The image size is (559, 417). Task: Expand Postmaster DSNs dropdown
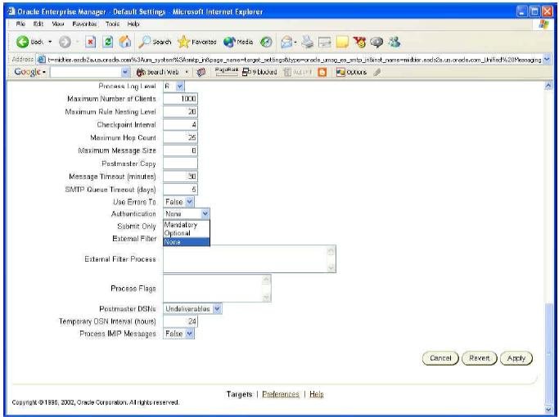tap(217, 309)
